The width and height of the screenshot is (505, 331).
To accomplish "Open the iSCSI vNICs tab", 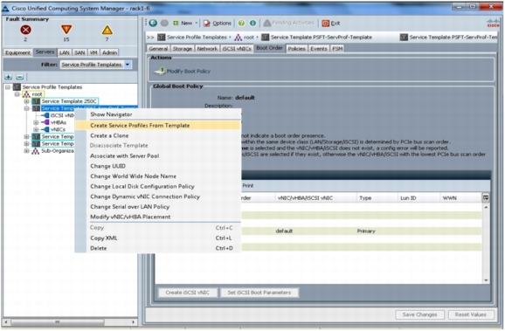I will tap(237, 49).
